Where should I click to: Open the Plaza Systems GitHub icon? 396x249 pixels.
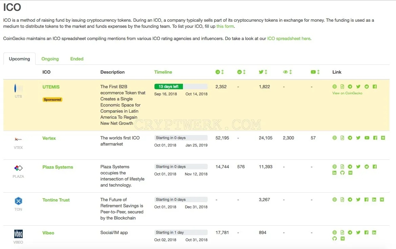(x=342, y=173)
